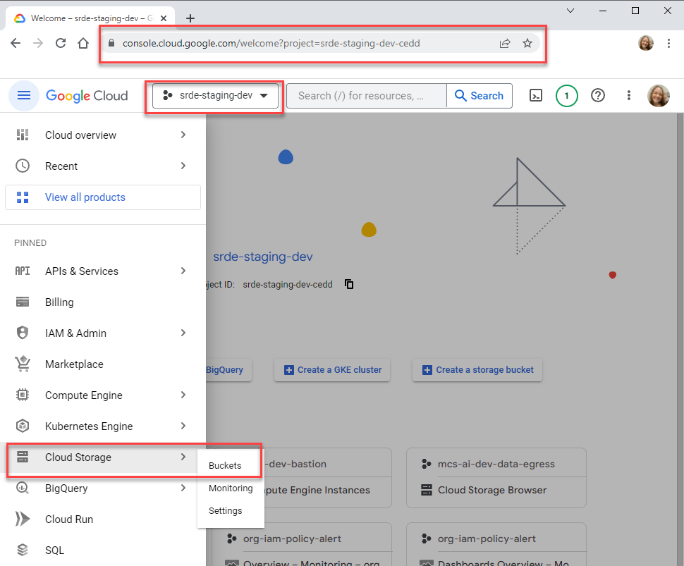Open the help question mark icon
This screenshot has width=684, height=566.
pyautogui.click(x=598, y=95)
